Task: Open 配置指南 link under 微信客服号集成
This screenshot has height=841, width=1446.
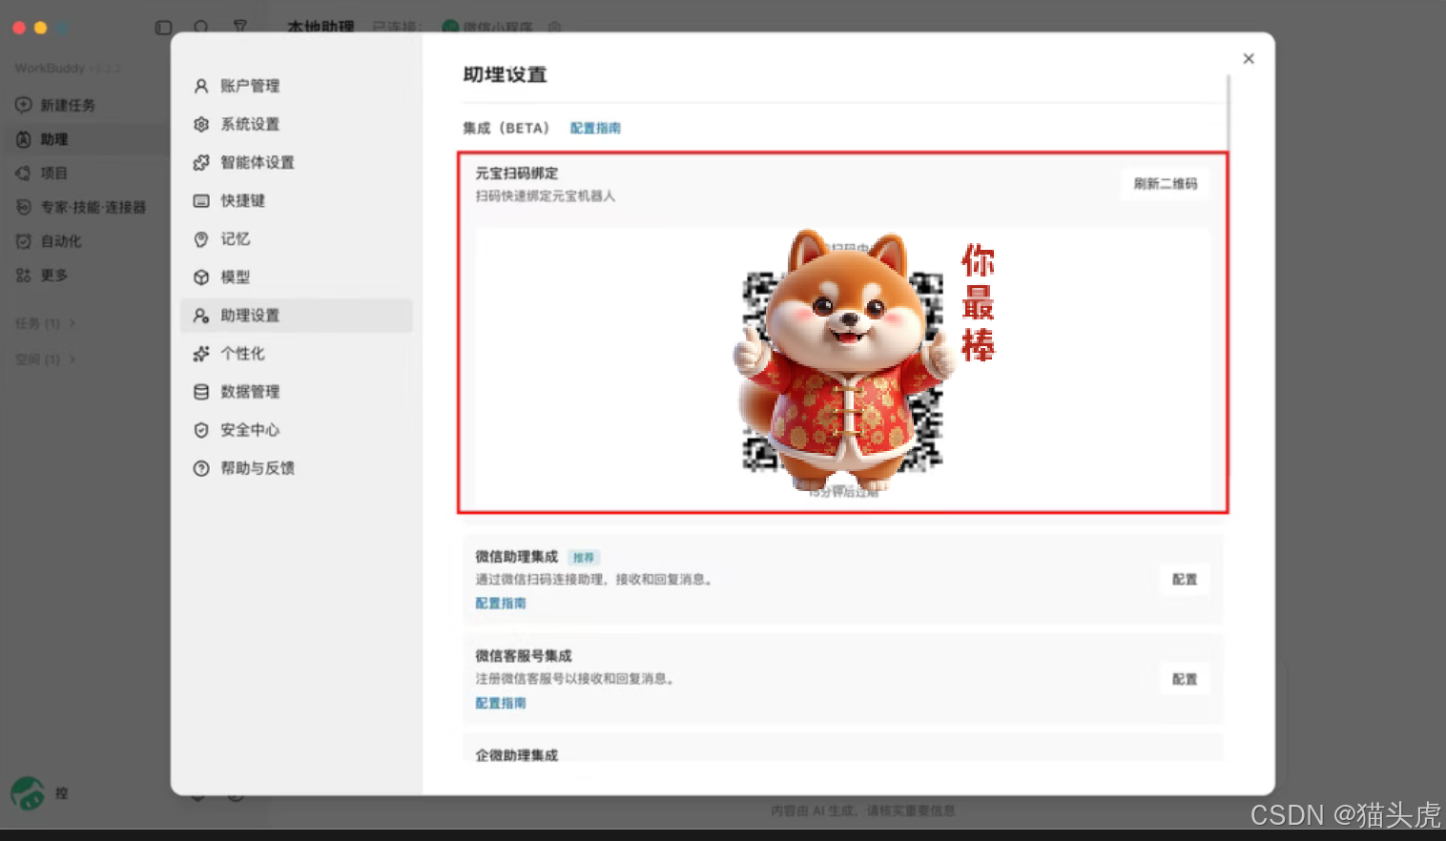Action: 501,703
